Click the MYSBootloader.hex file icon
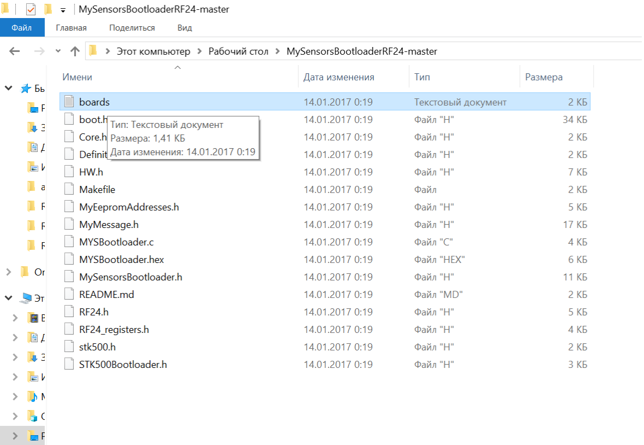Viewport: 644px width, 445px height. pyautogui.click(x=69, y=259)
